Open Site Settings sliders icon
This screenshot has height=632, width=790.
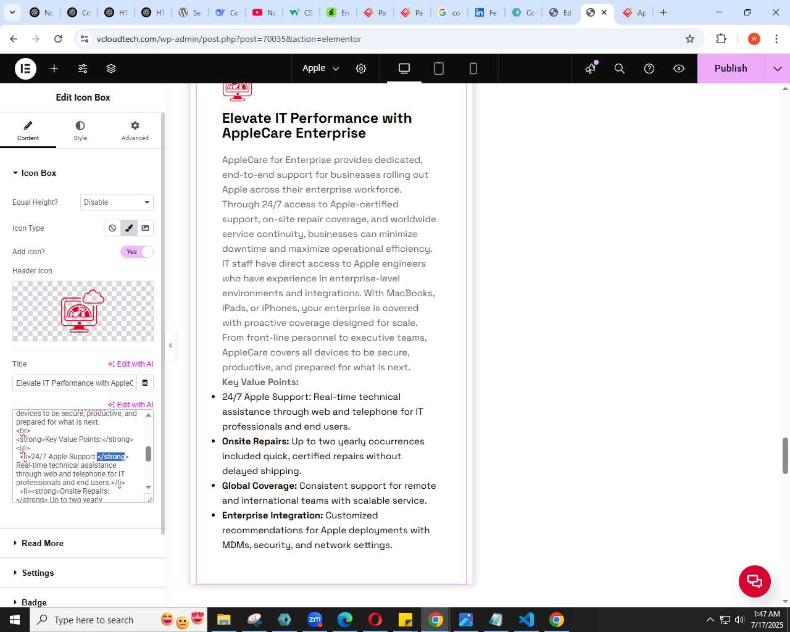point(83,69)
